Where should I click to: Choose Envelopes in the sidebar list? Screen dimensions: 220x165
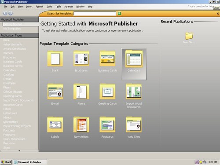[x=9, y=83]
